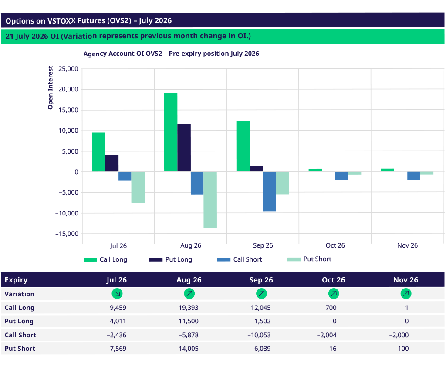Click the Oct 26 x-axis label on chart
Screen dimensions: 446x366
(x=335, y=245)
